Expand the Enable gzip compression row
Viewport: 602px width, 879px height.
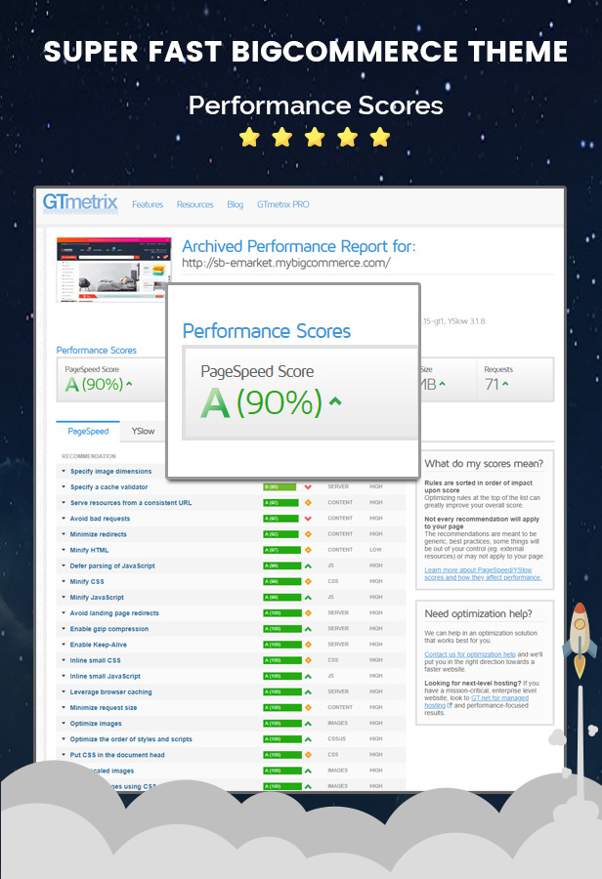click(64, 629)
